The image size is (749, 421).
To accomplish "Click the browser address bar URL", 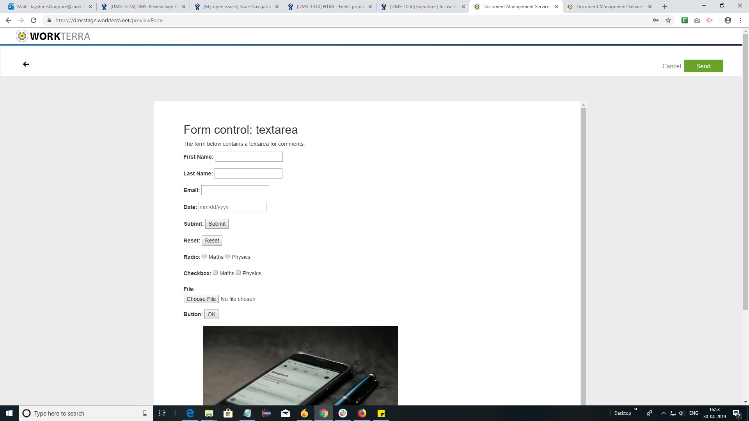I will coord(109,20).
